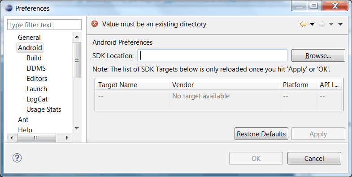This screenshot has width=352, height=177.
Task: Click tree scrollbar up arrow
Action: tap(77, 37)
